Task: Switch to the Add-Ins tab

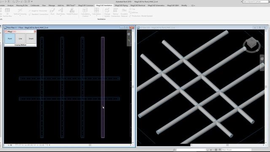Action: 61,5
